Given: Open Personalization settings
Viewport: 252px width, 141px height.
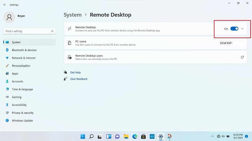Looking at the screenshot, I should coord(30,65).
